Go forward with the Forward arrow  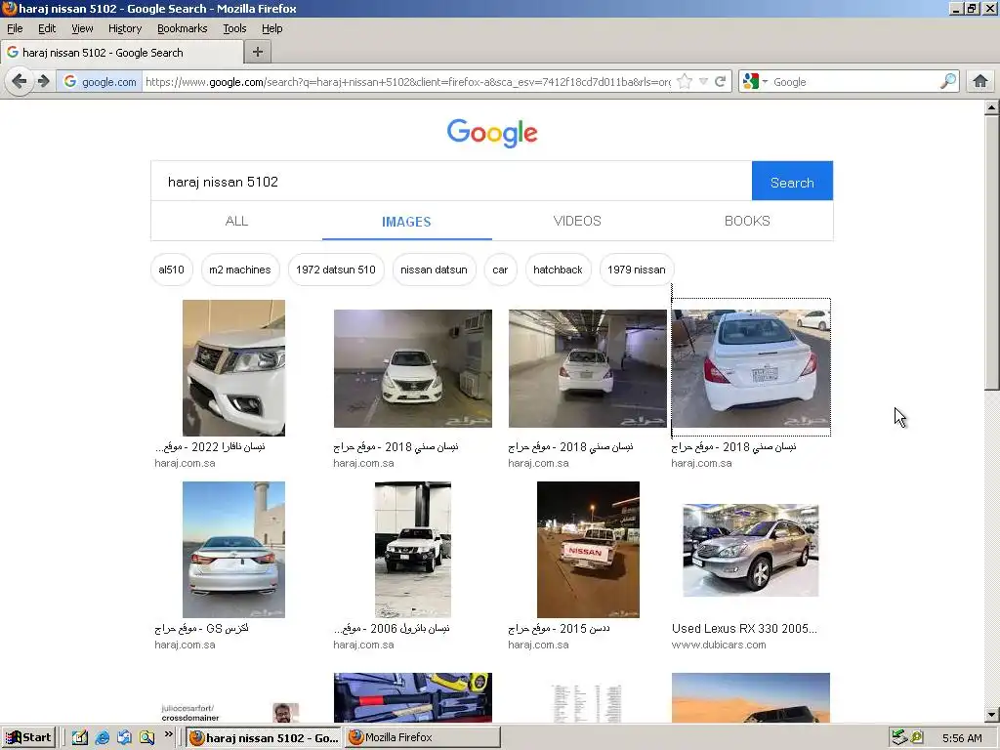(43, 81)
